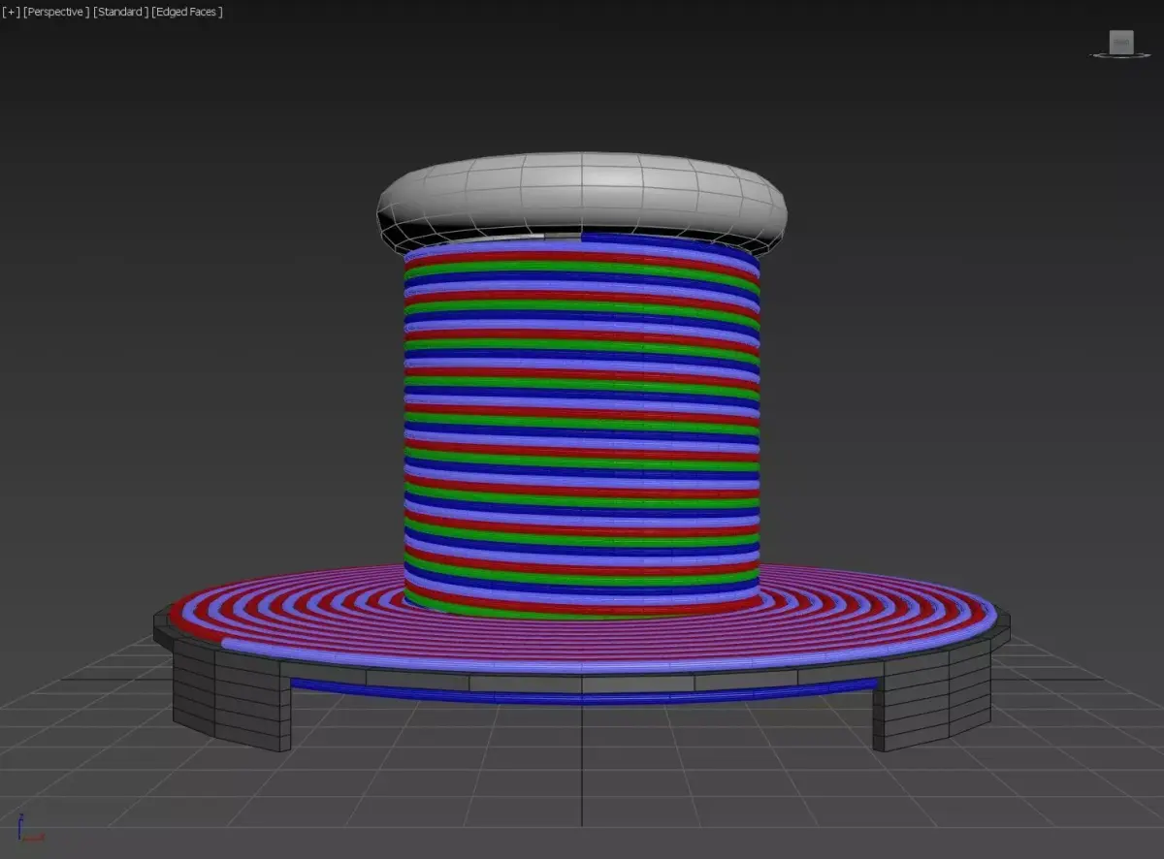
Task: Open the Standard shading label menu
Action: pos(120,12)
